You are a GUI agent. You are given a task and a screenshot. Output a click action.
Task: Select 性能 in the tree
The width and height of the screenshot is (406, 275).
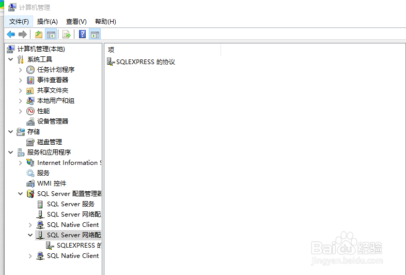pos(43,111)
